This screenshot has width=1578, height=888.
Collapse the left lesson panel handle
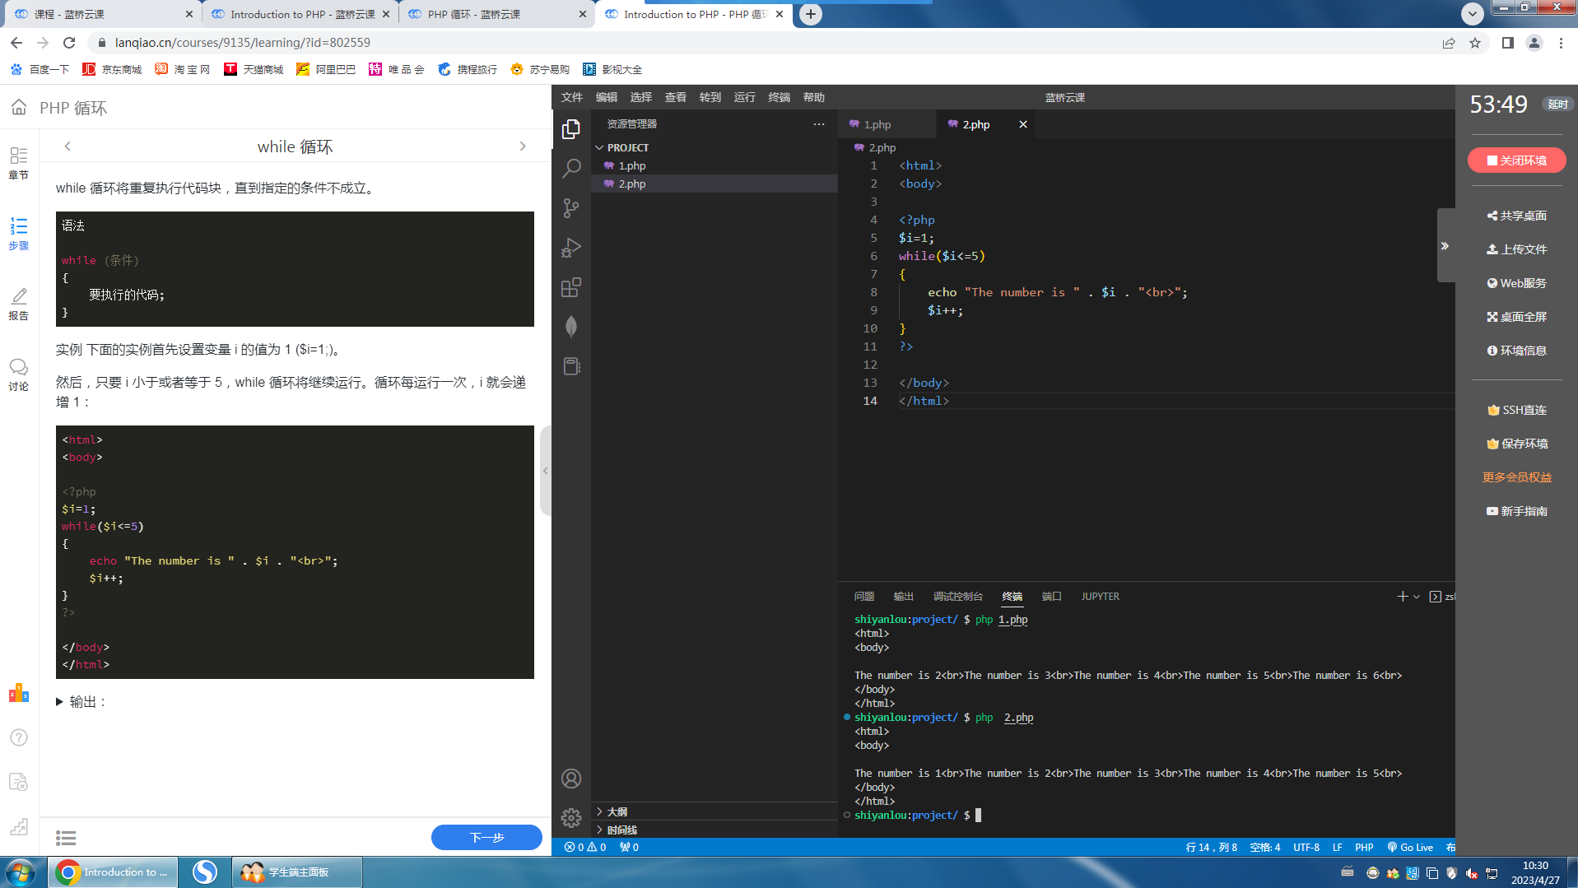click(x=545, y=471)
